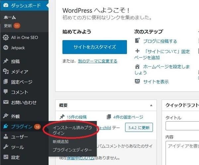Open the child theme link
The image size is (199, 165).
point(104,128)
